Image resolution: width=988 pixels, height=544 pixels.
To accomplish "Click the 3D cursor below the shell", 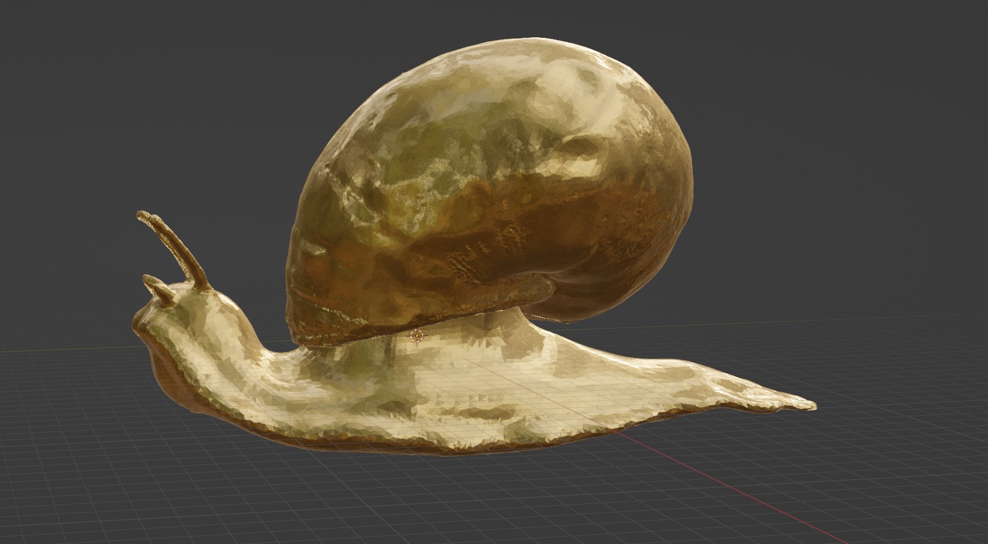I will (x=418, y=335).
